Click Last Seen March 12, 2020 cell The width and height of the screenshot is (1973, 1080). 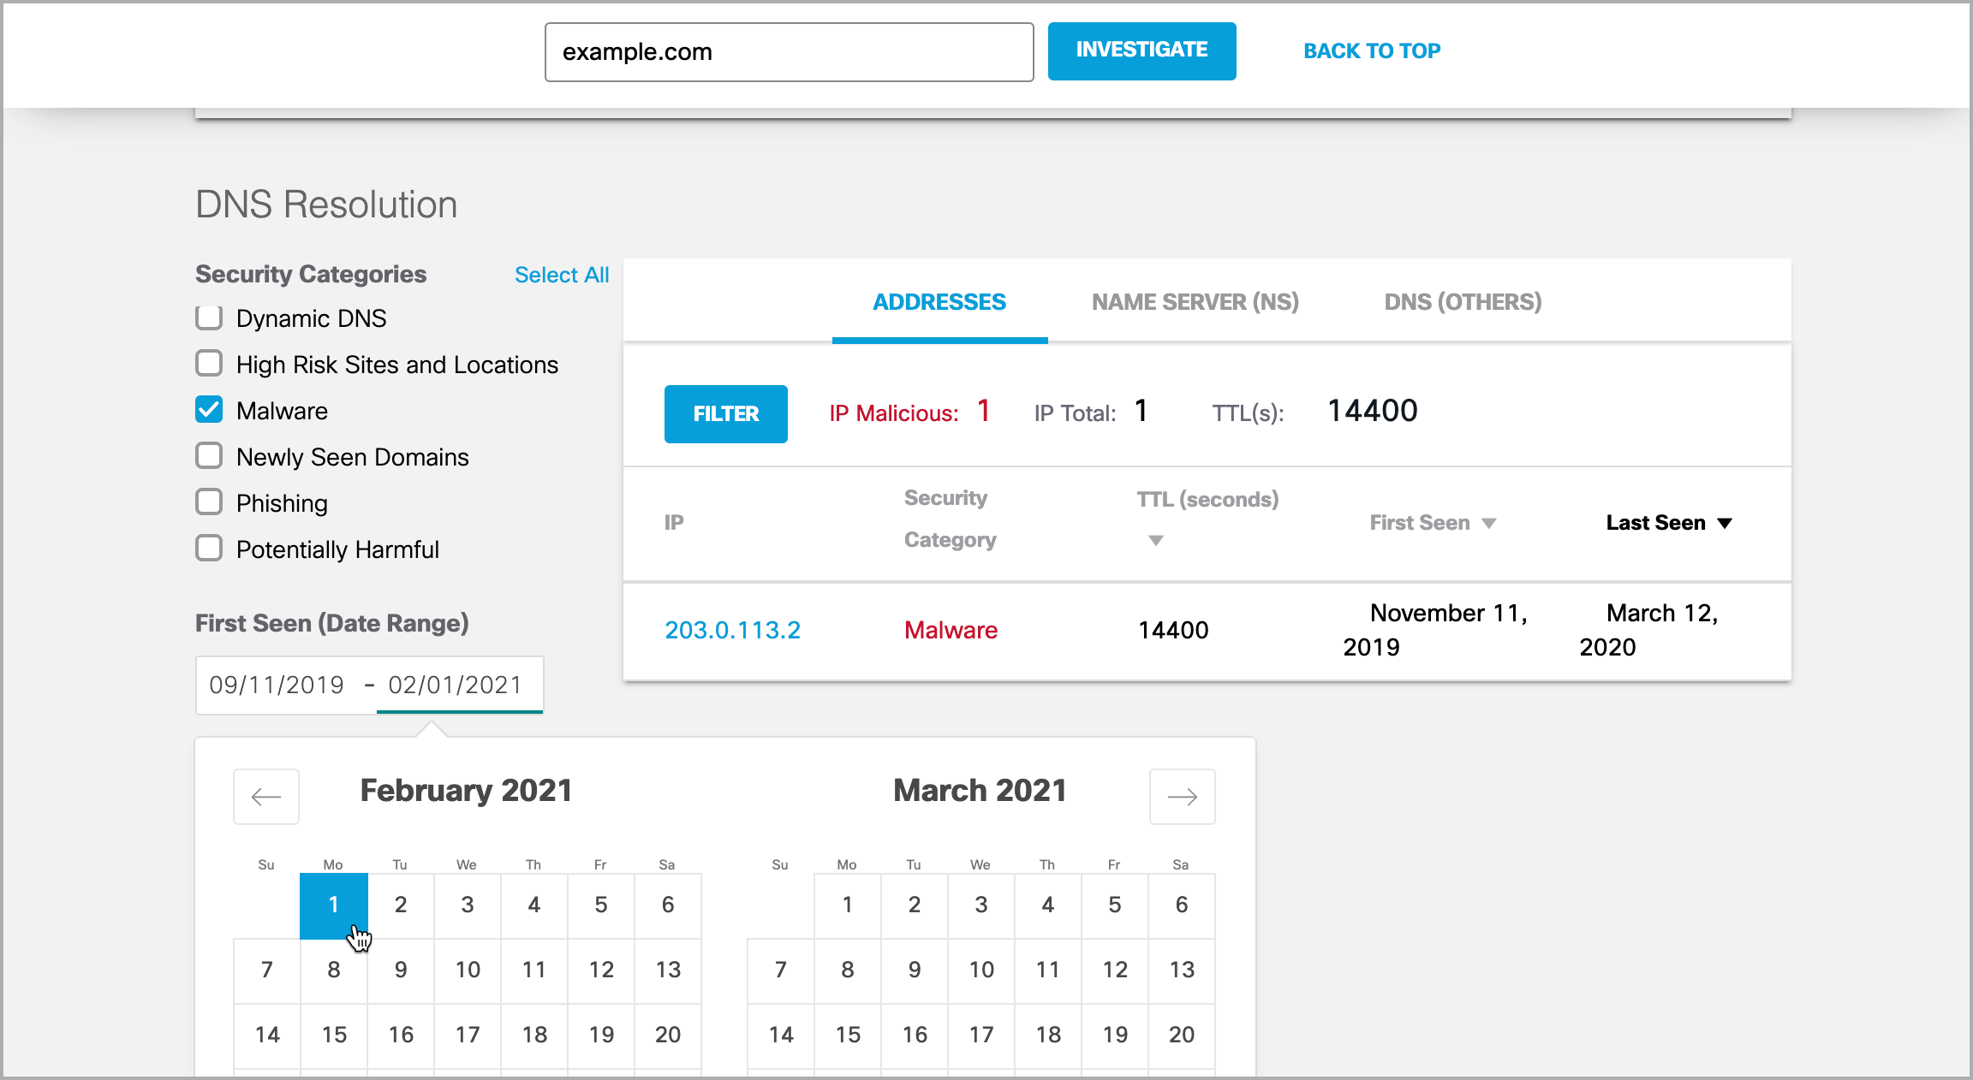(x=1648, y=630)
